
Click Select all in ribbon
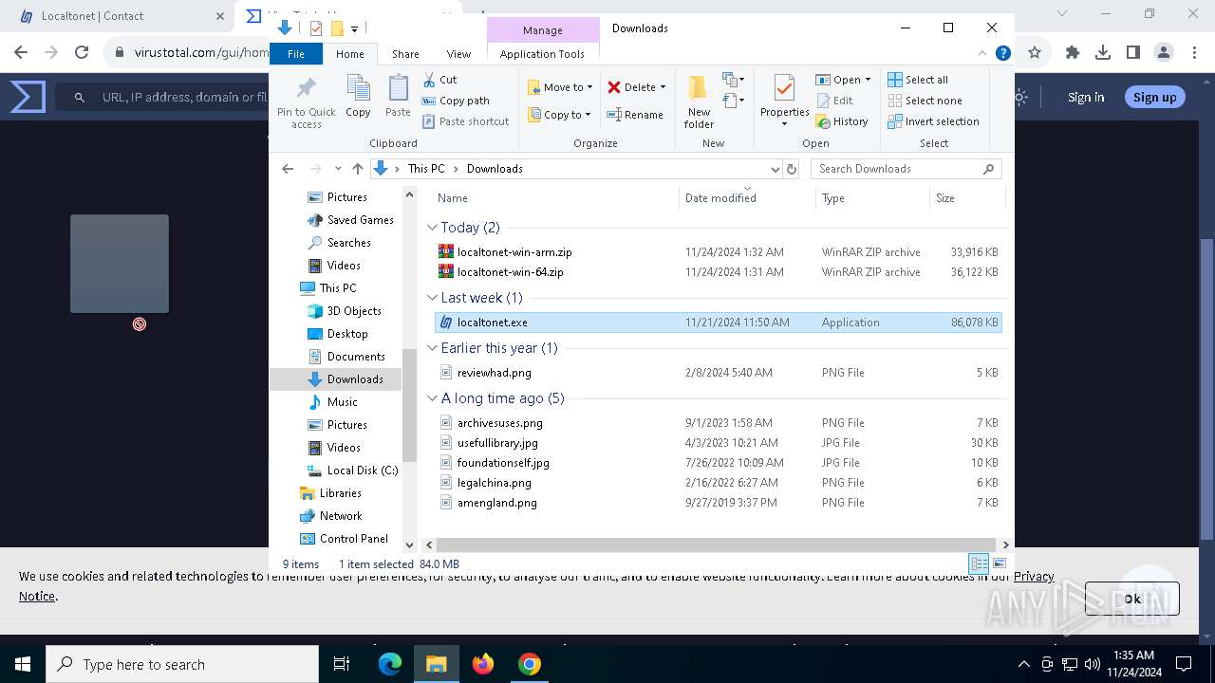point(918,80)
